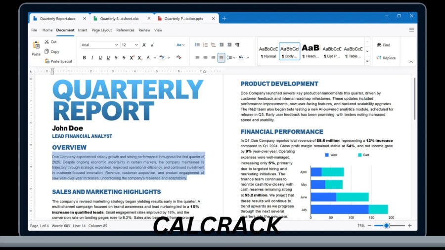
Task: Collapse the ribbon with the chevron
Action: pyautogui.click(x=411, y=62)
